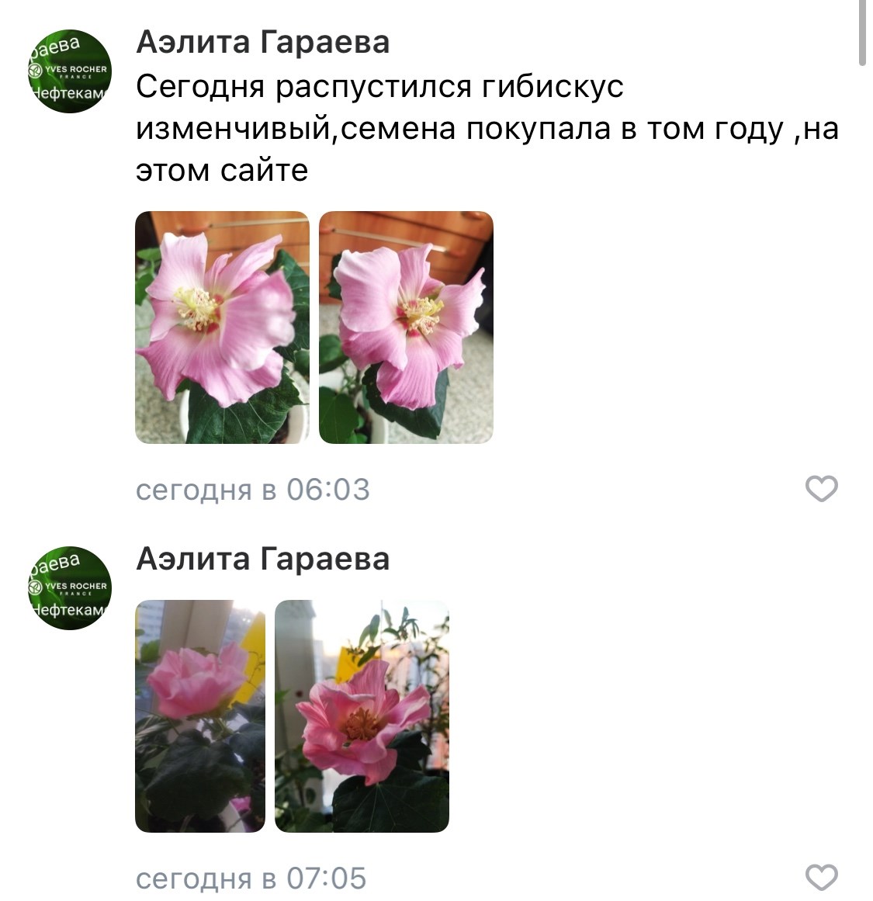
Task: Open Аэлита Гараева profile from the second comment
Action: pos(262,559)
